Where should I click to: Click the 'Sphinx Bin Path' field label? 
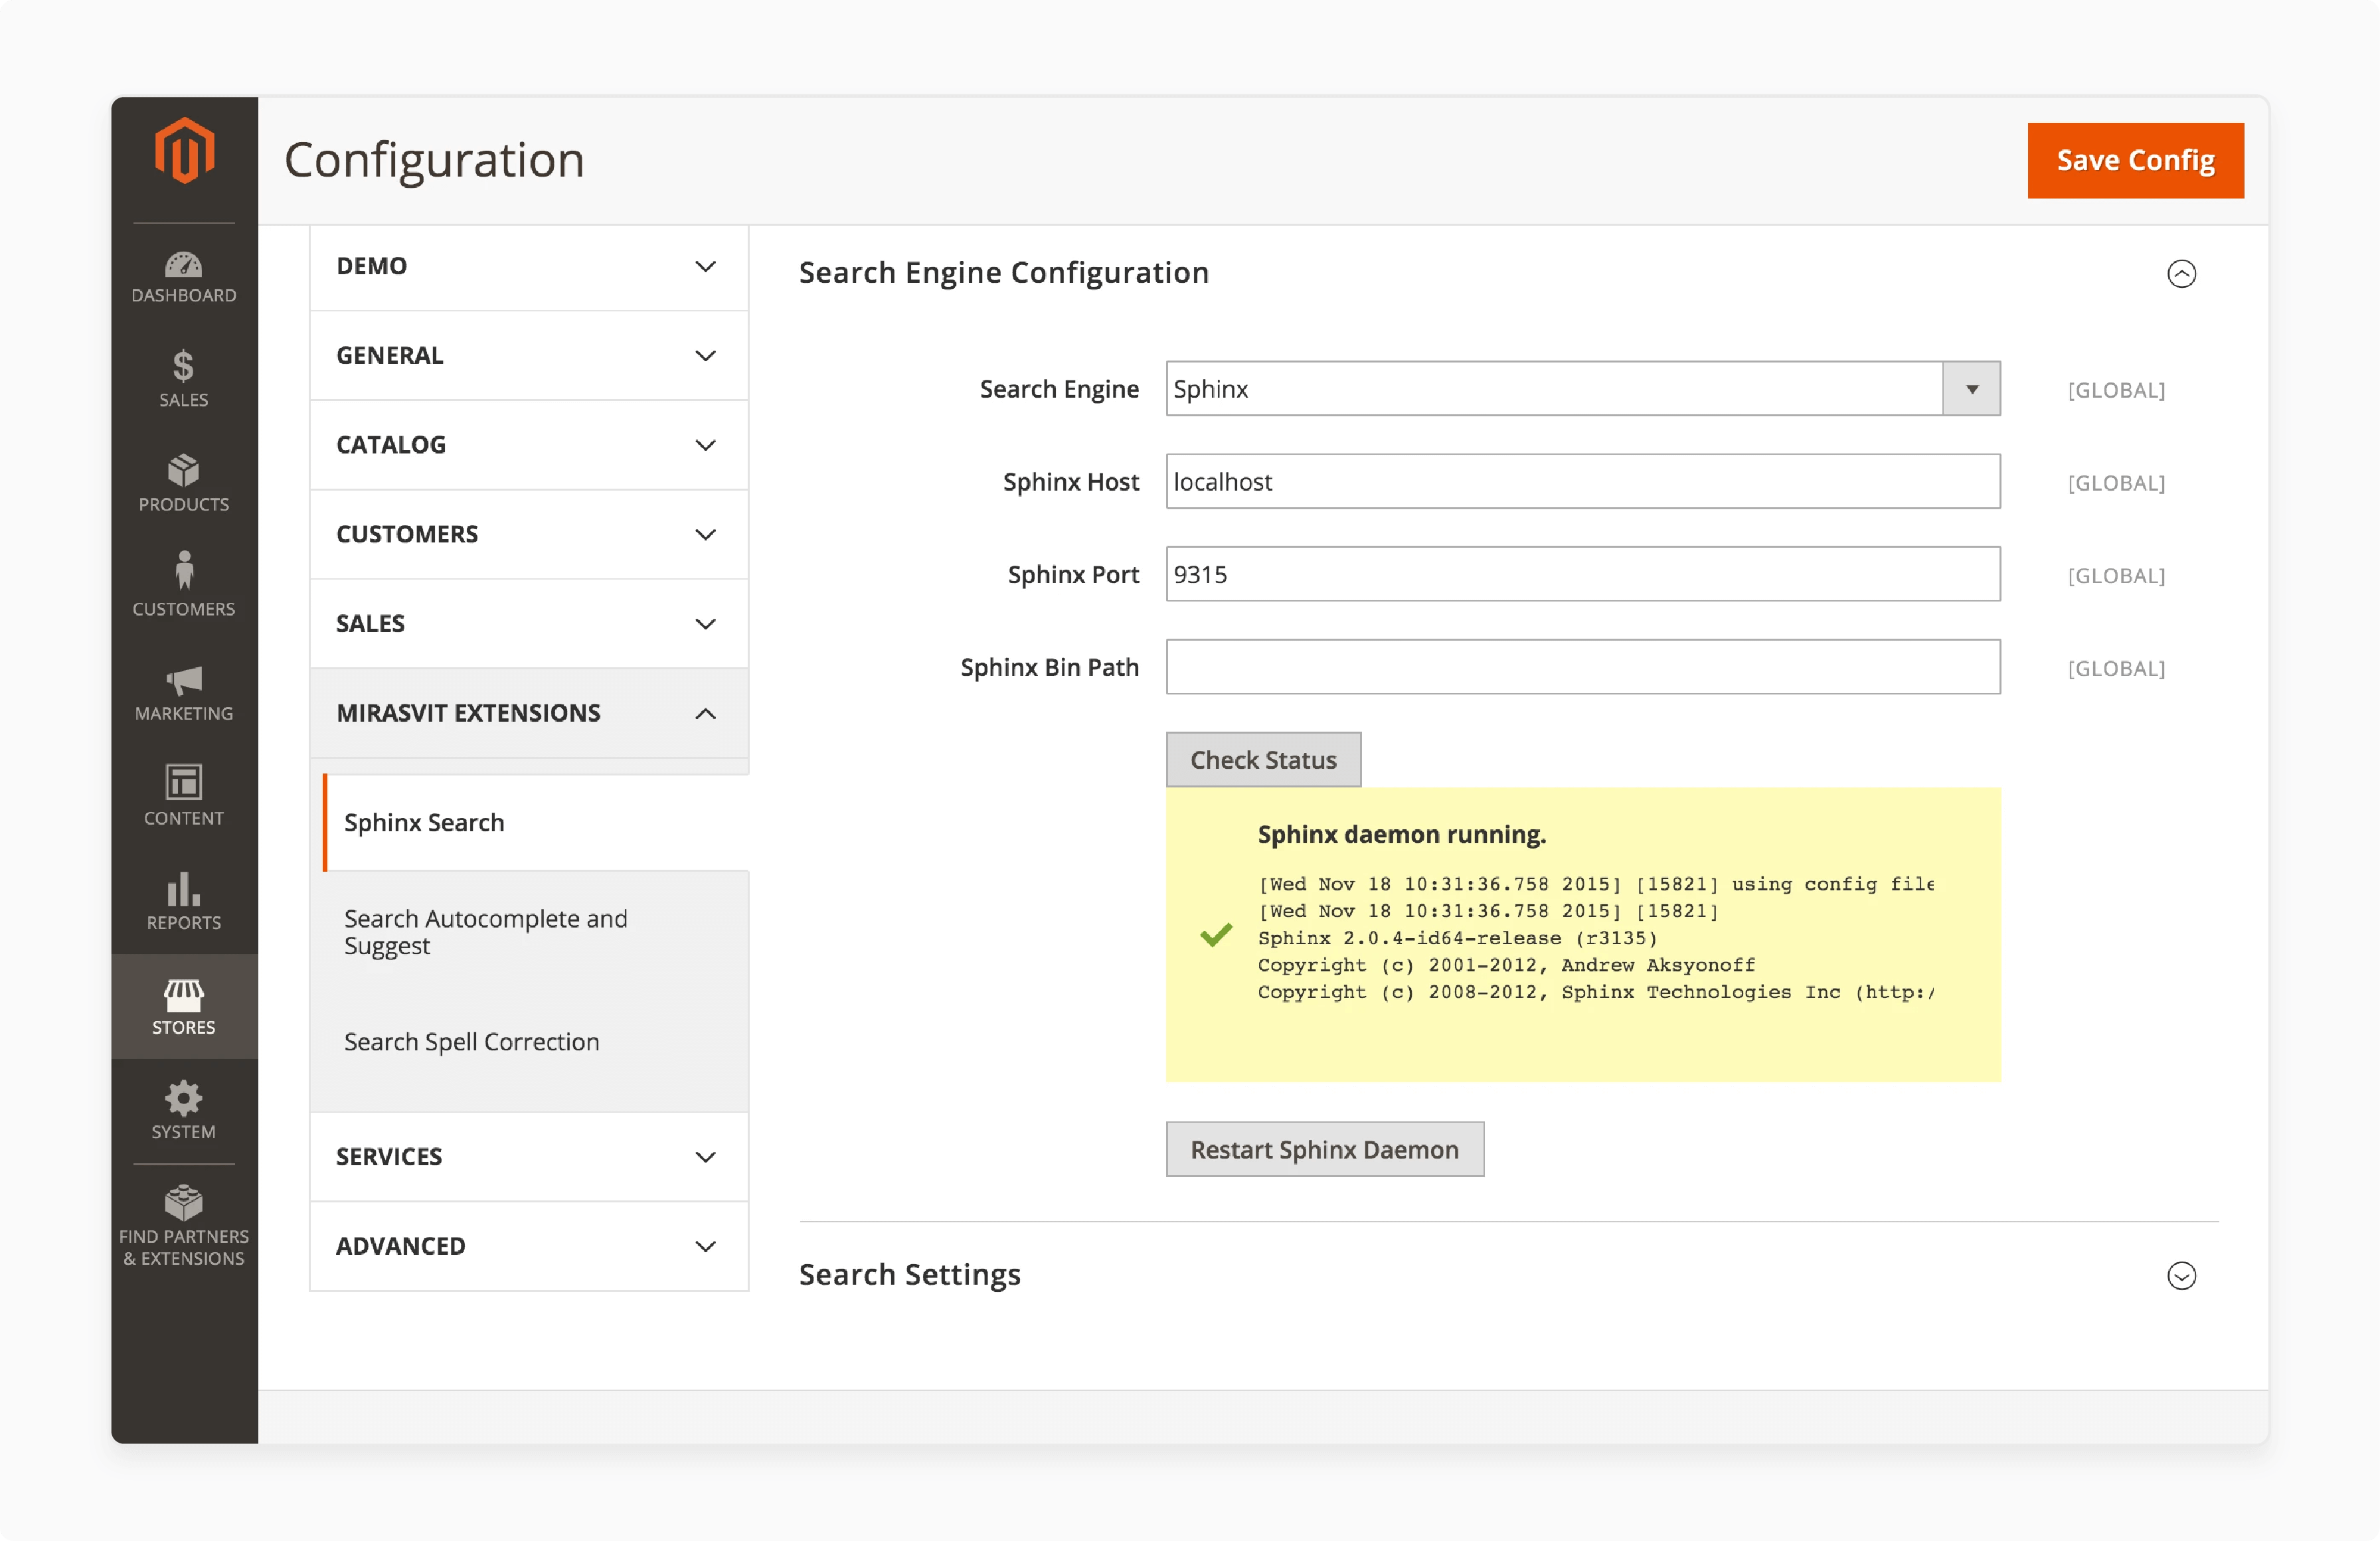coord(1049,667)
